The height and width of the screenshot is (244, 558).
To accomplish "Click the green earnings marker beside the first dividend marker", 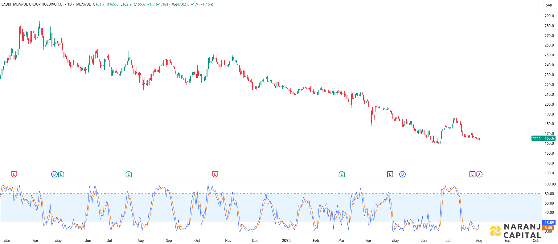I will pyautogui.click(x=61, y=174).
